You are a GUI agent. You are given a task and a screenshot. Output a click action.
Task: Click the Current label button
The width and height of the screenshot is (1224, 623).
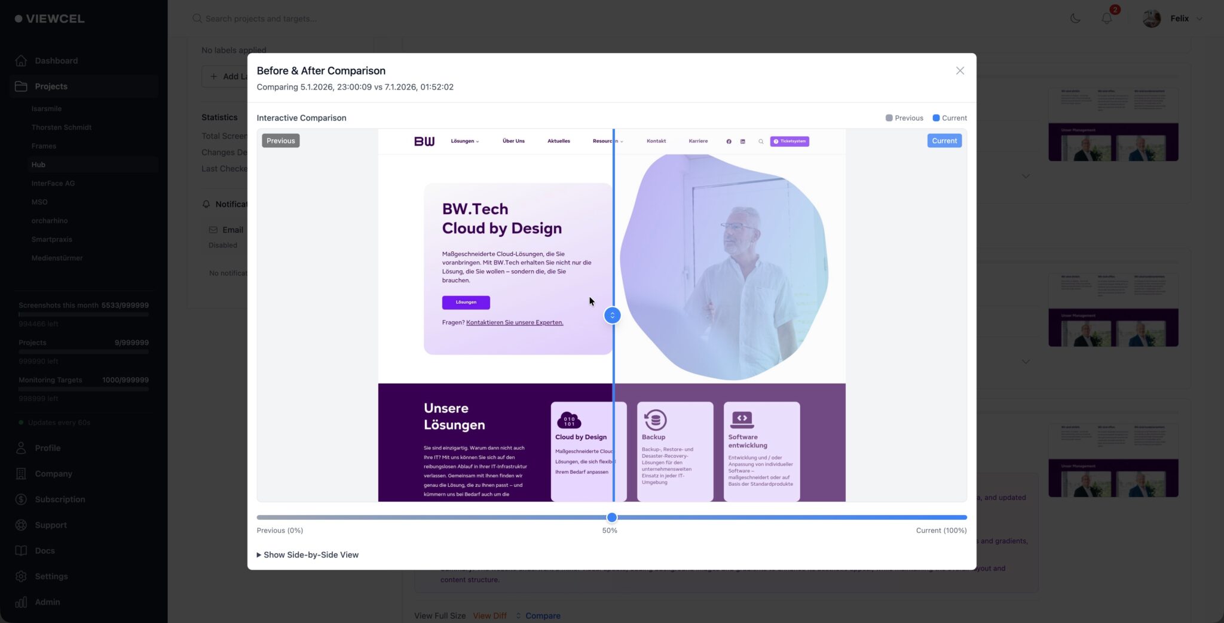pyautogui.click(x=944, y=141)
